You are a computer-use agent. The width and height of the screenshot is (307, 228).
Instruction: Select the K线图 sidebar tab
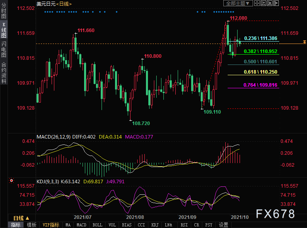click(x=4, y=30)
